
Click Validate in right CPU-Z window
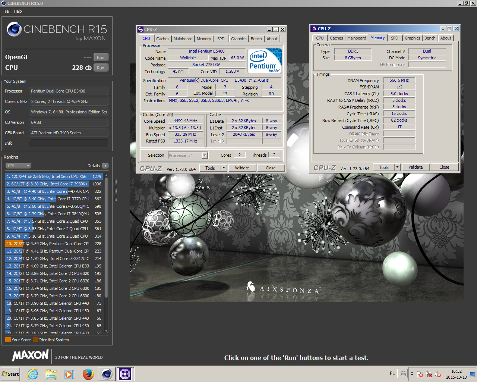click(x=416, y=167)
